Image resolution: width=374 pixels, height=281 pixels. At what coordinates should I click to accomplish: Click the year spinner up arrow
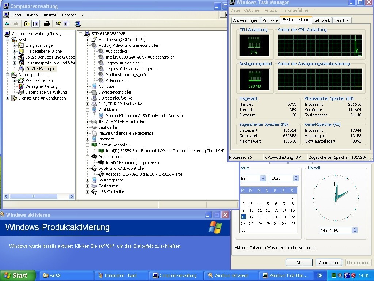(x=296, y=177)
